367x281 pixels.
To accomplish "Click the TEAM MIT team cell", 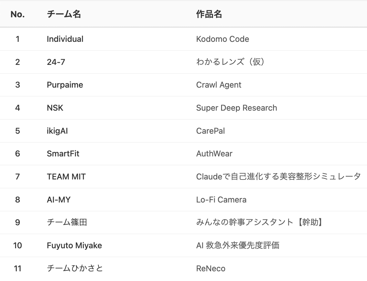I will tap(66, 177).
